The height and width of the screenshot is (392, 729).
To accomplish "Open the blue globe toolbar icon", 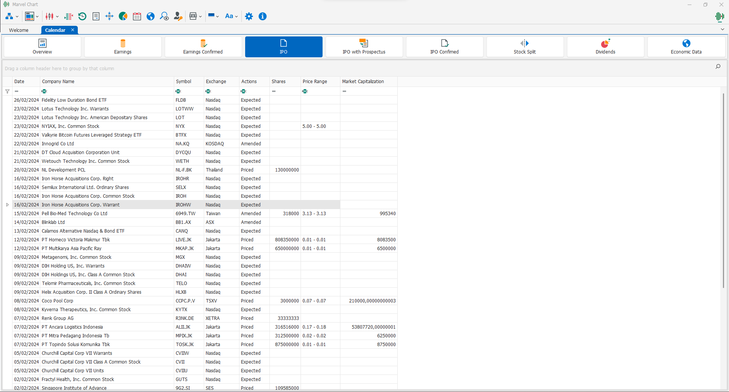I will click(x=151, y=16).
